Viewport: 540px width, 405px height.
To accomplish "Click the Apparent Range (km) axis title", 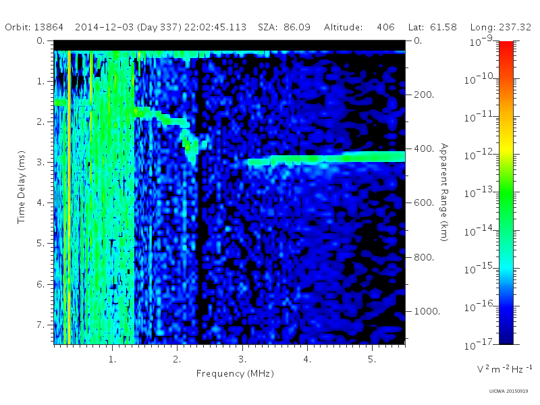I will 444,192.
